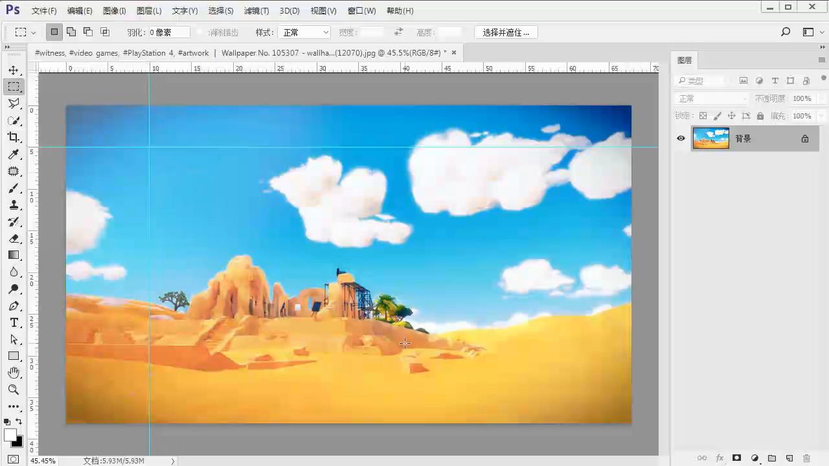Select the Dodge tool
The width and height of the screenshot is (829, 466).
tap(14, 289)
